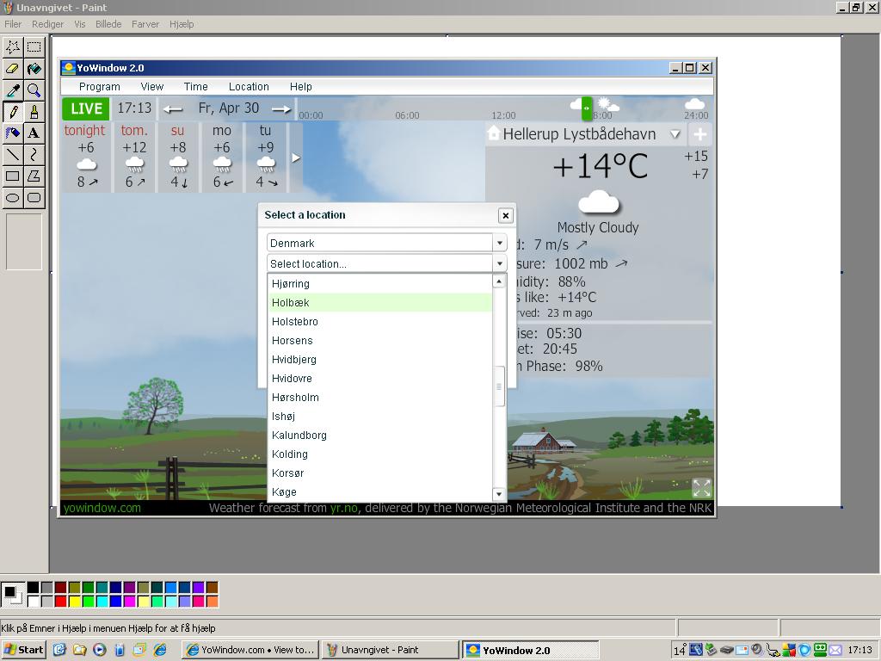This screenshot has height=661, width=881.
Task: Expand the Hellerup Lystbådehavn location triangle
Action: pos(675,134)
